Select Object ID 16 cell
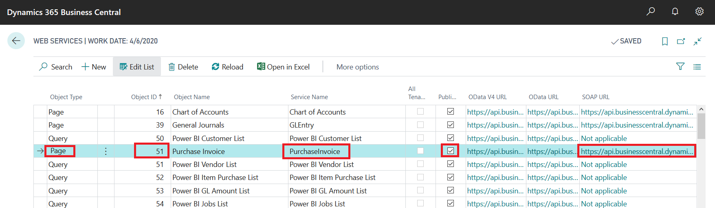715x208 pixels. pyautogui.click(x=142, y=112)
